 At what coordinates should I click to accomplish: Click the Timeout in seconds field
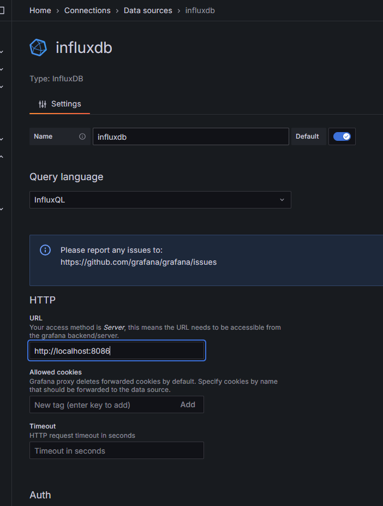pos(116,451)
